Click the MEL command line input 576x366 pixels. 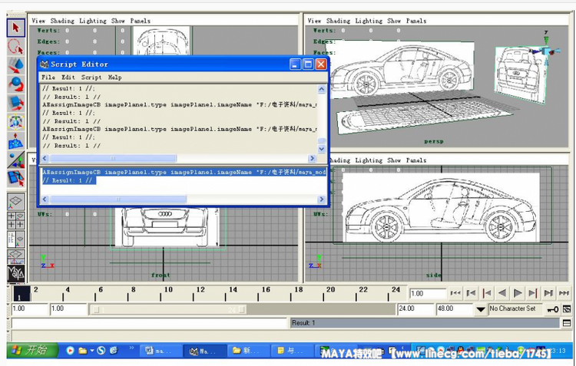click(149, 323)
